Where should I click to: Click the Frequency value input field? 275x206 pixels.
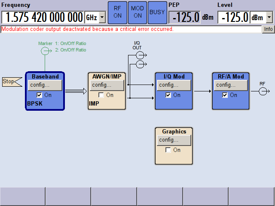coord(43,17)
